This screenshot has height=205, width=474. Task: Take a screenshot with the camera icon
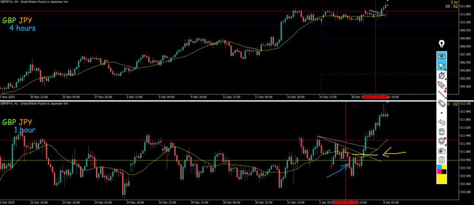pos(442,151)
